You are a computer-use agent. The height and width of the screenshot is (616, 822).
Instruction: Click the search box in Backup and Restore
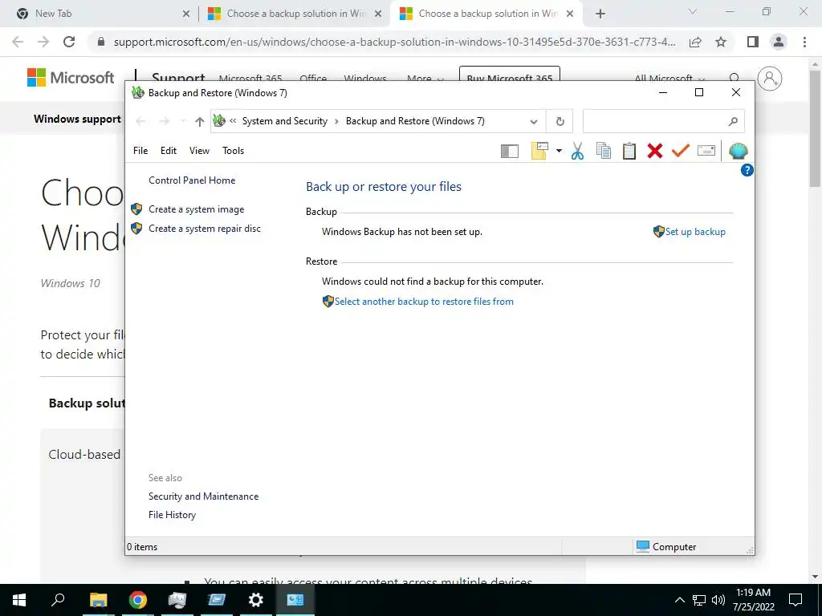[663, 122]
